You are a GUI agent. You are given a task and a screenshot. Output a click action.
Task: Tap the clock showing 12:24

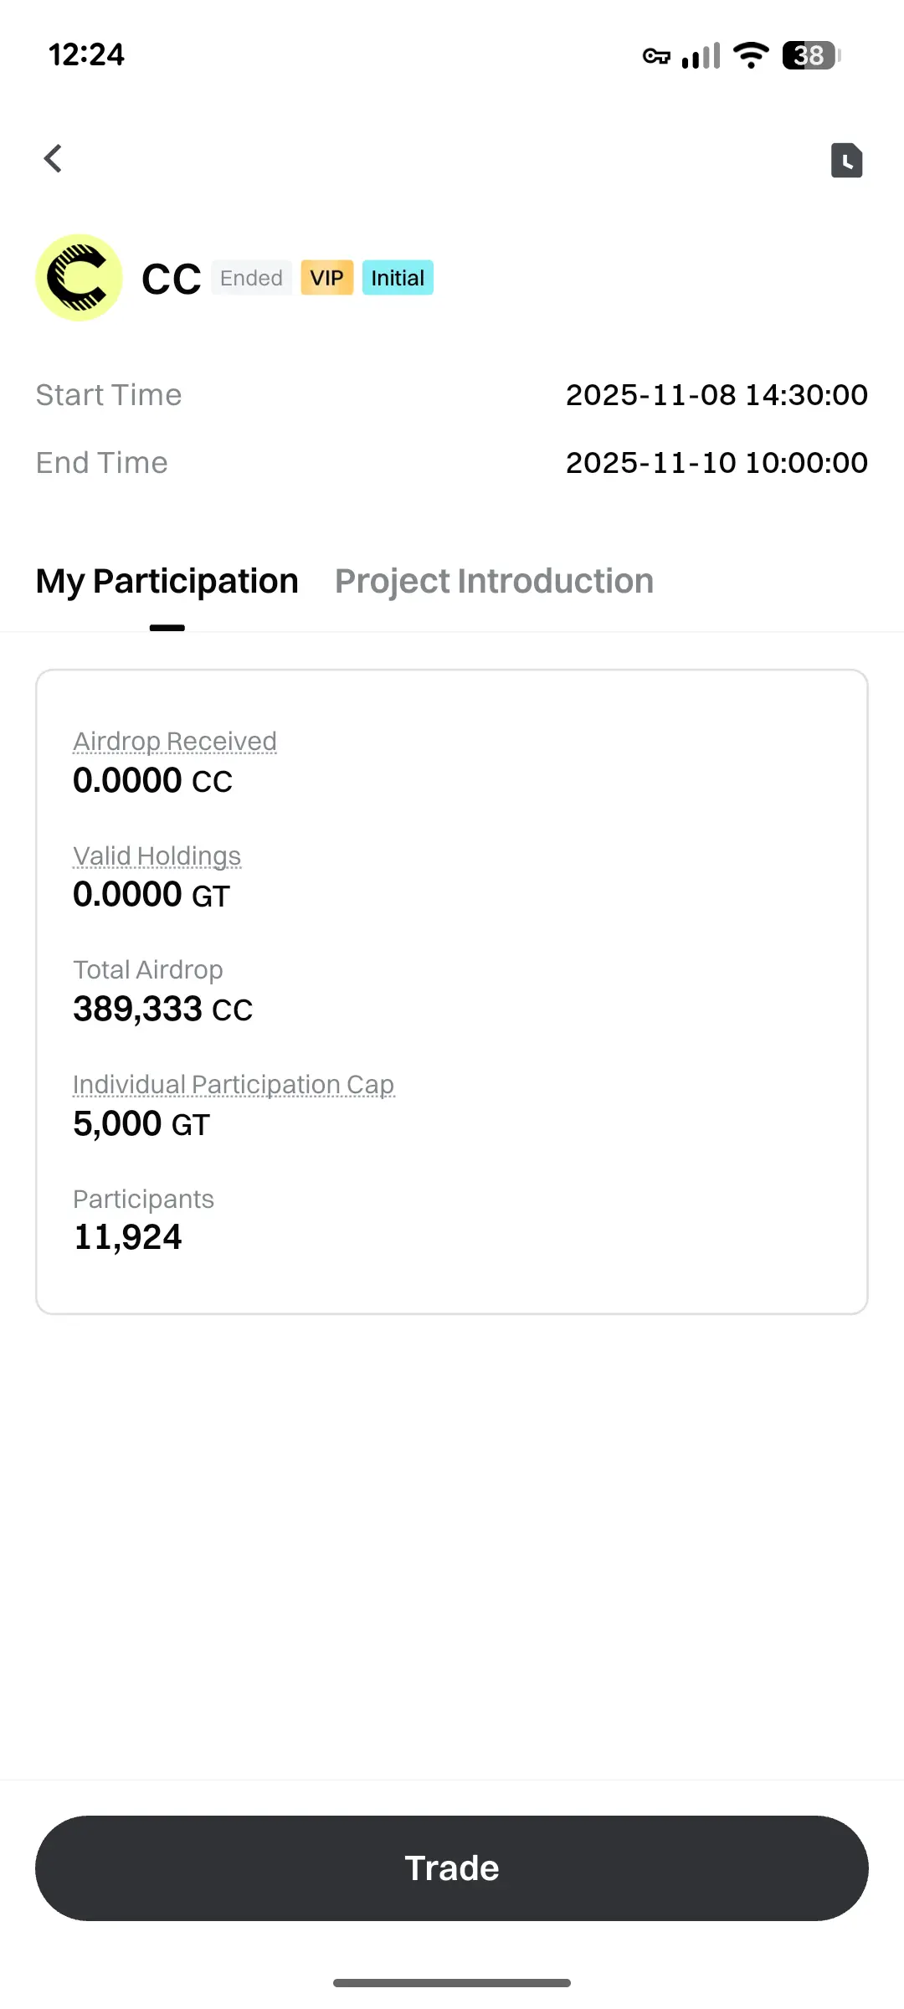click(x=86, y=55)
